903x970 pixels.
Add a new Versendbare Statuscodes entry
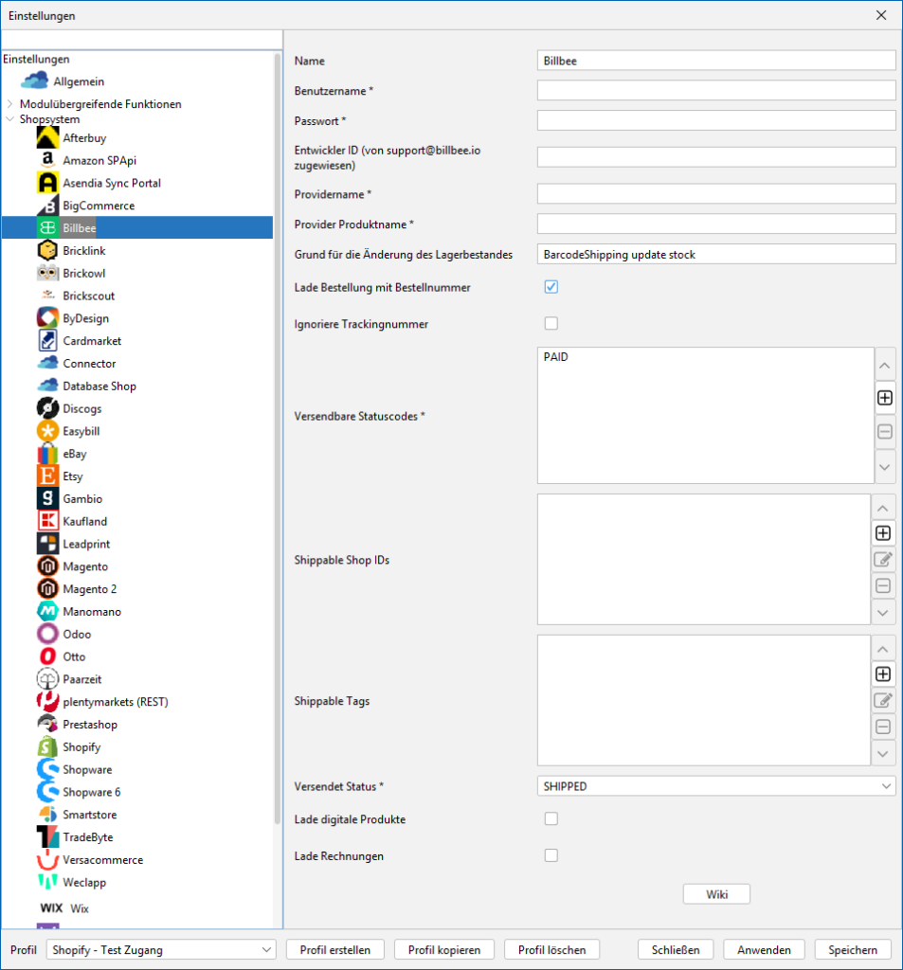point(884,398)
